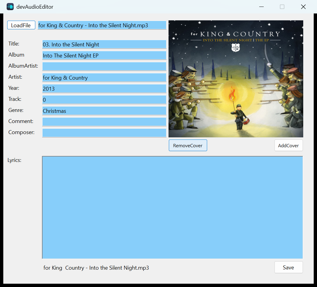Edit the Album field
The width and height of the screenshot is (317, 287).
click(x=104, y=56)
